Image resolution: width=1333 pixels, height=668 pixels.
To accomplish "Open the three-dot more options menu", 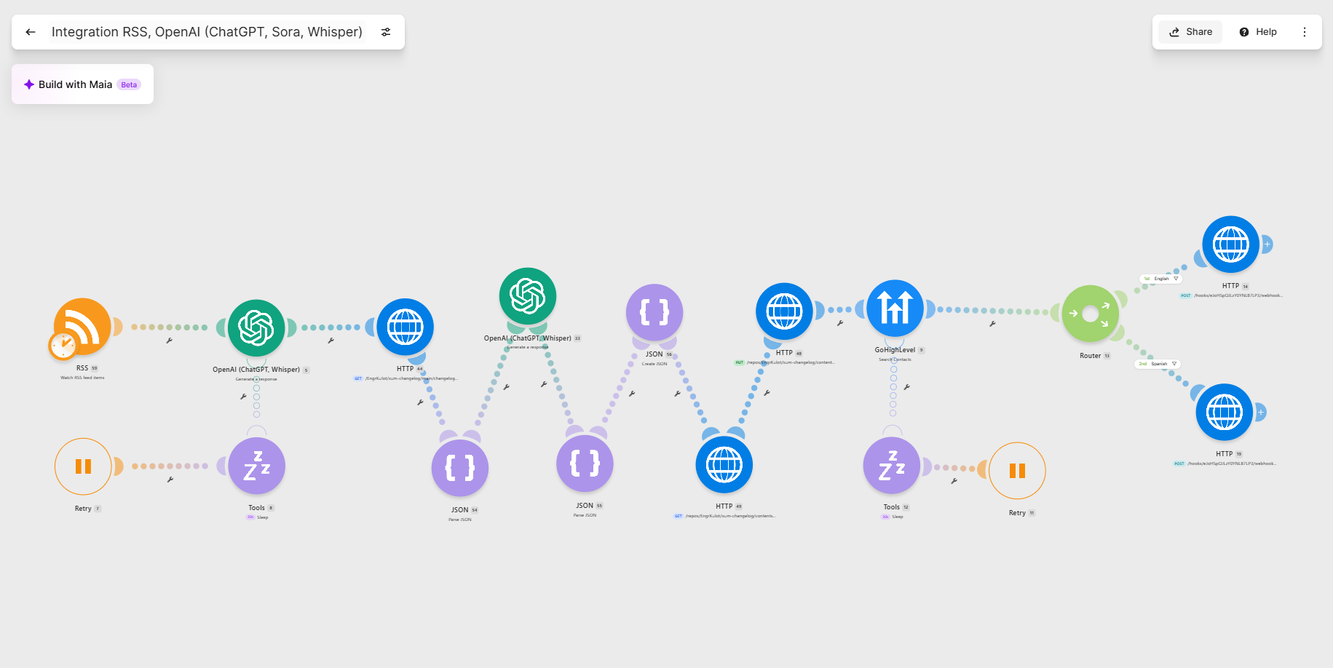I will coord(1305,32).
